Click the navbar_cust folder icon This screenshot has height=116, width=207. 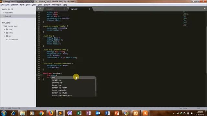click(6, 26)
